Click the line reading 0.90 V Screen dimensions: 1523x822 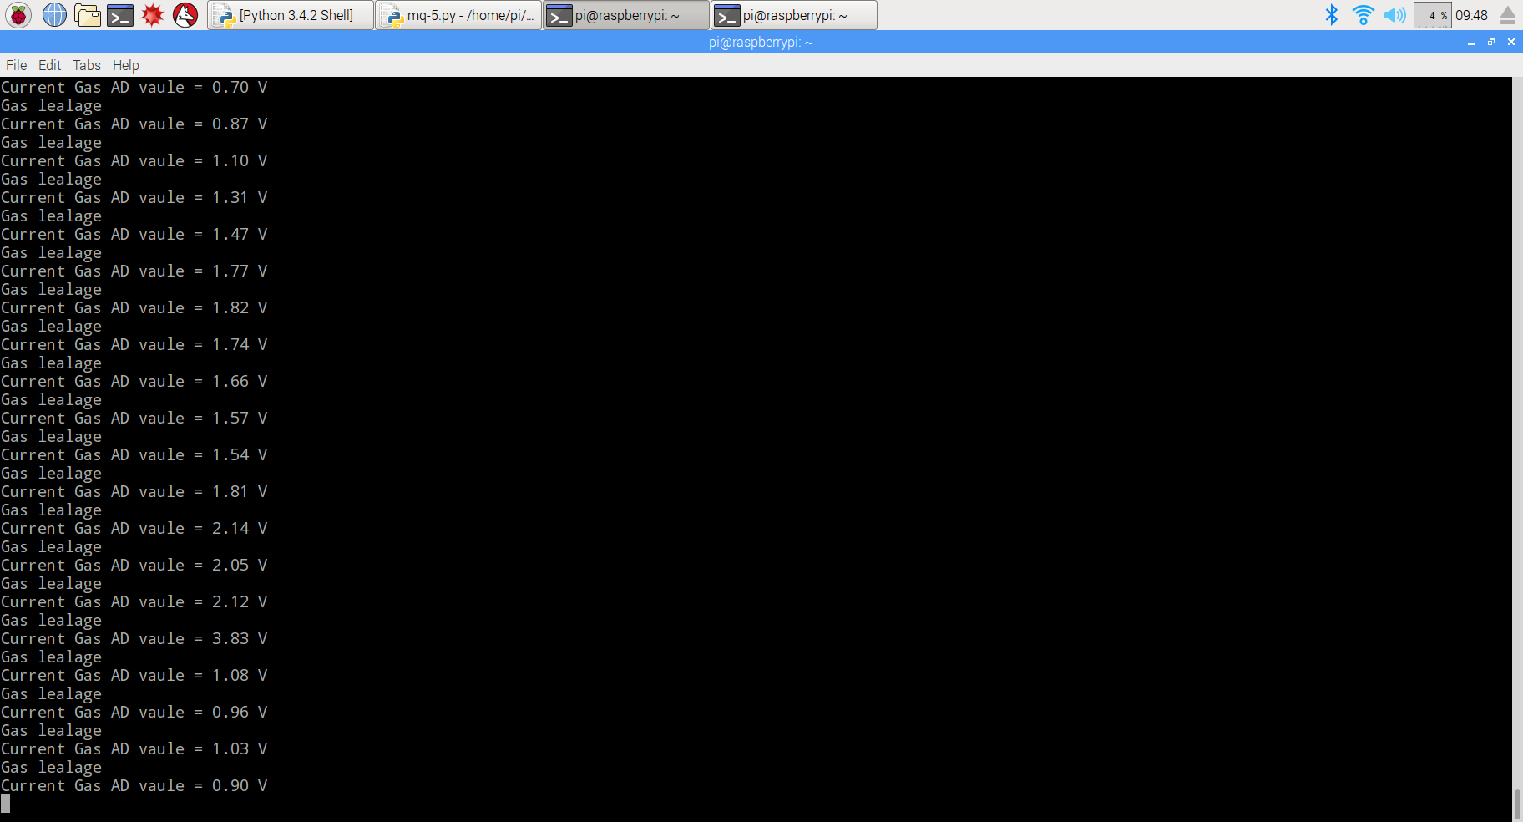point(134,785)
